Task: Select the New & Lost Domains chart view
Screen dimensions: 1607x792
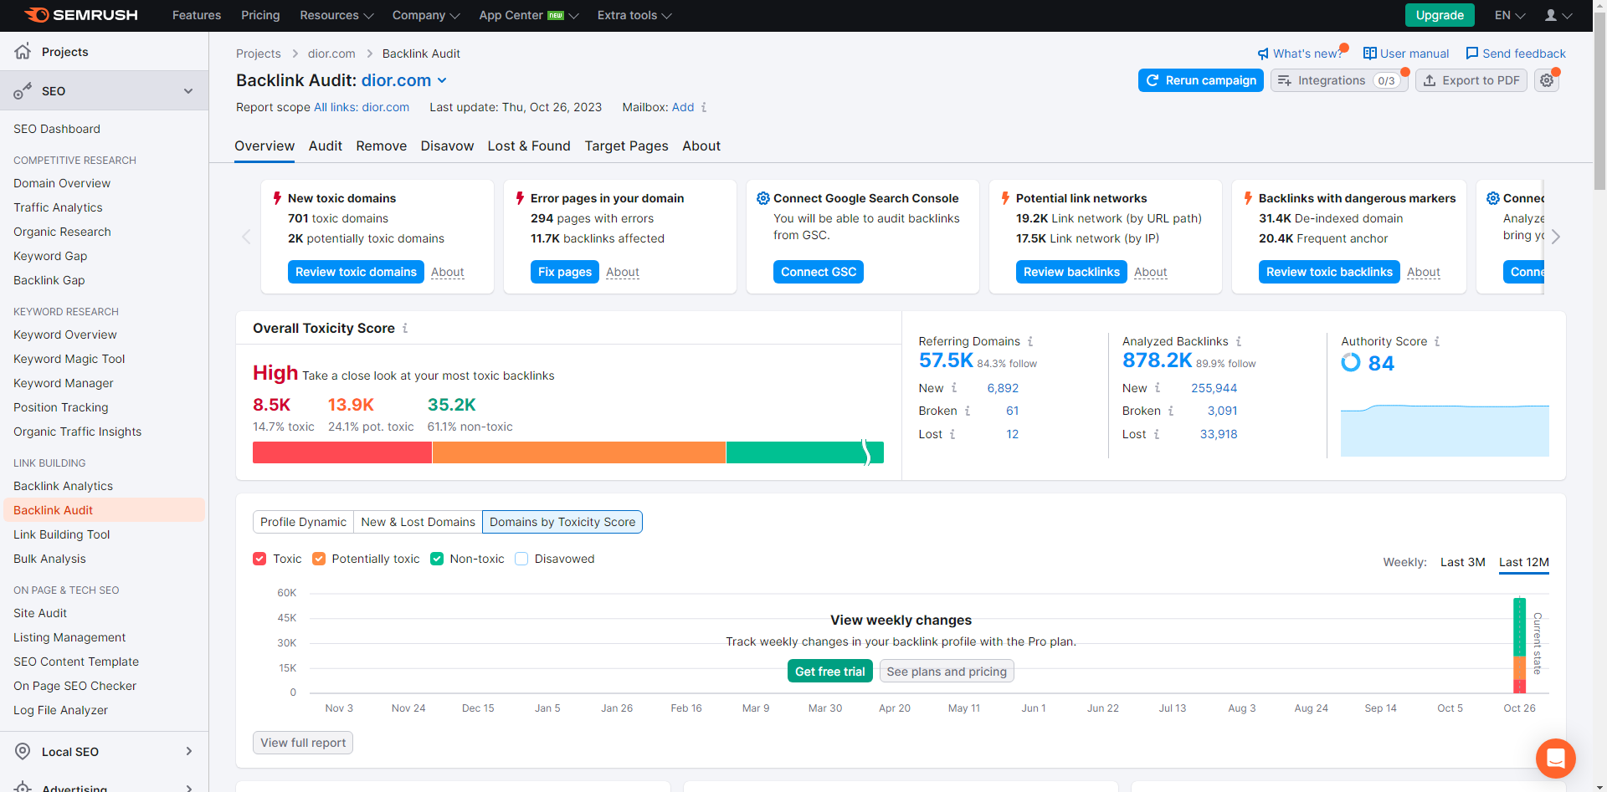Action: (418, 522)
